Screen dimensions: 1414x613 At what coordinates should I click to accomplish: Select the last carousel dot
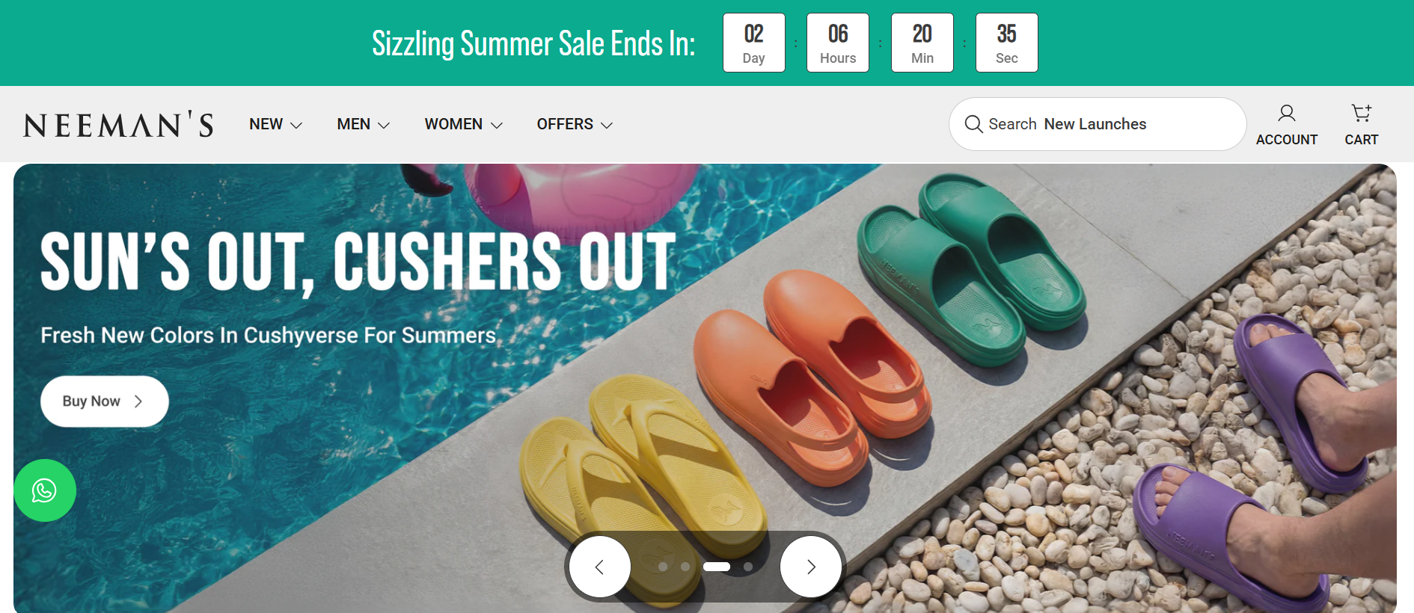coord(748,567)
